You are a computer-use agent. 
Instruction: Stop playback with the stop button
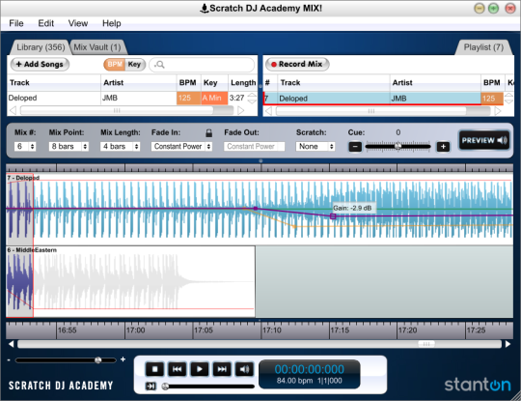154,369
